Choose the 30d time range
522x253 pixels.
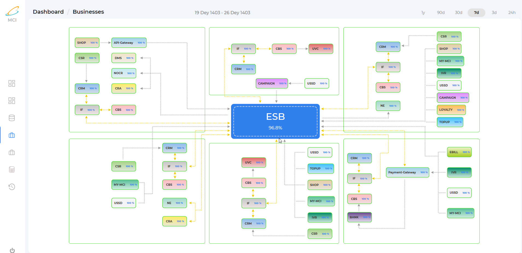click(458, 13)
